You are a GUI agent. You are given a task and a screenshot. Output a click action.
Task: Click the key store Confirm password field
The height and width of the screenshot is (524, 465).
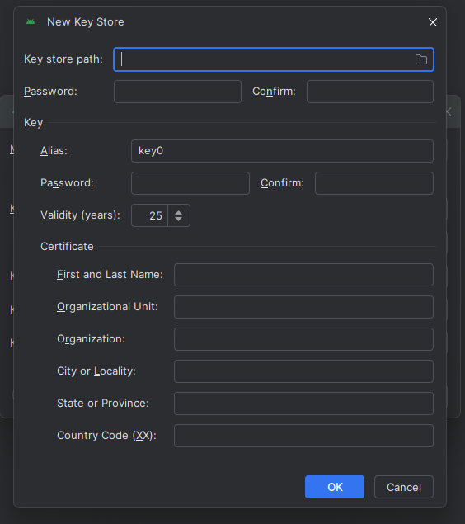[x=370, y=92]
